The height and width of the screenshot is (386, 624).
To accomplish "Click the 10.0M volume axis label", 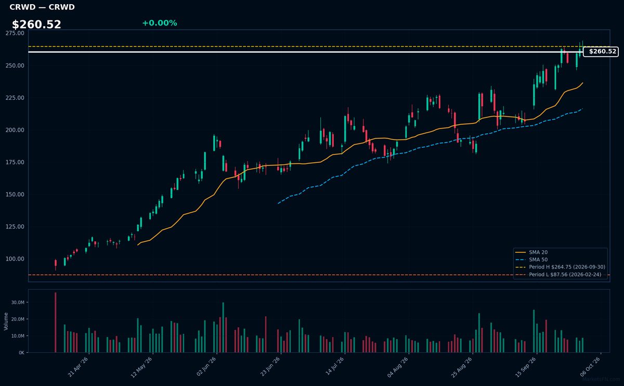I will click(x=18, y=336).
